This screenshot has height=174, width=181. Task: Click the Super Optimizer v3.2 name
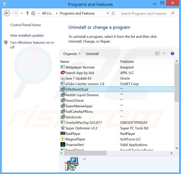(x=81, y=128)
